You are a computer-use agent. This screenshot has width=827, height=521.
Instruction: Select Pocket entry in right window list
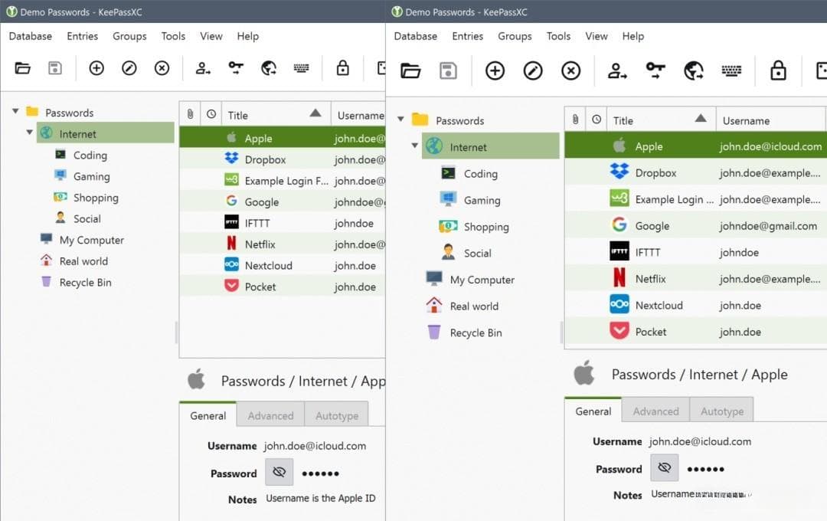click(695, 331)
